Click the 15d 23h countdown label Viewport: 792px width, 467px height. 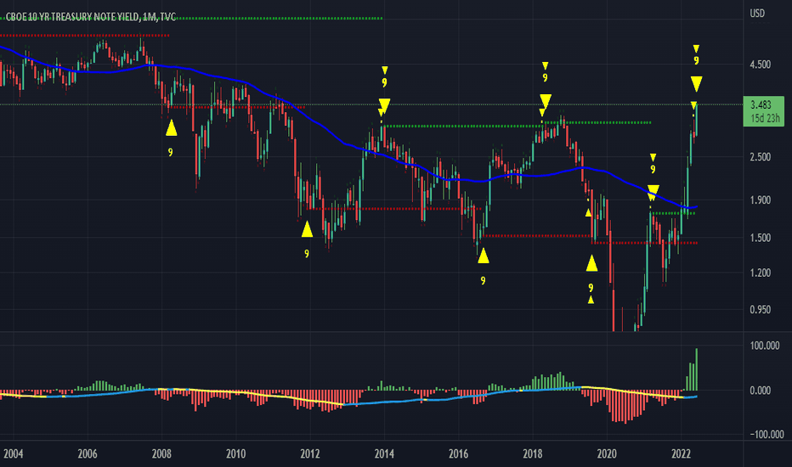[x=765, y=119]
